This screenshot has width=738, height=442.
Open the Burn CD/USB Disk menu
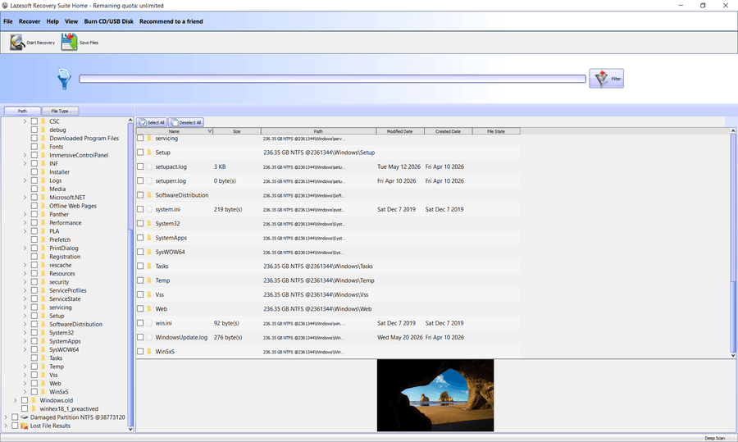pyautogui.click(x=109, y=21)
